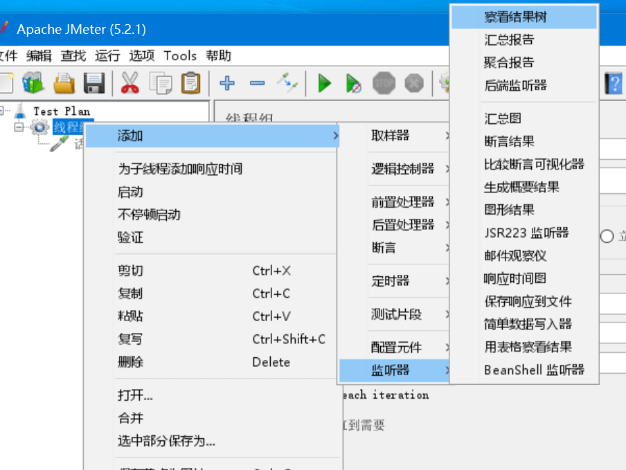The height and width of the screenshot is (470, 626).
Task: Collapse the thread group tree node
Action: coord(19,127)
